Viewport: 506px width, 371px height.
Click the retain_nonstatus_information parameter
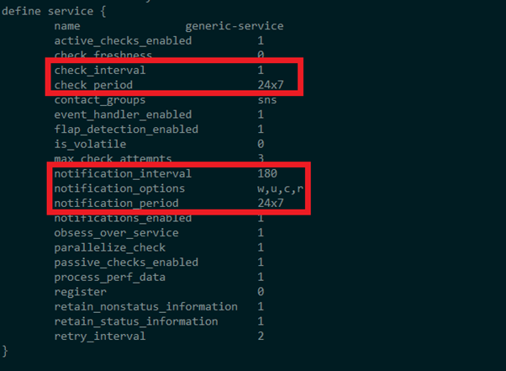pos(146,306)
